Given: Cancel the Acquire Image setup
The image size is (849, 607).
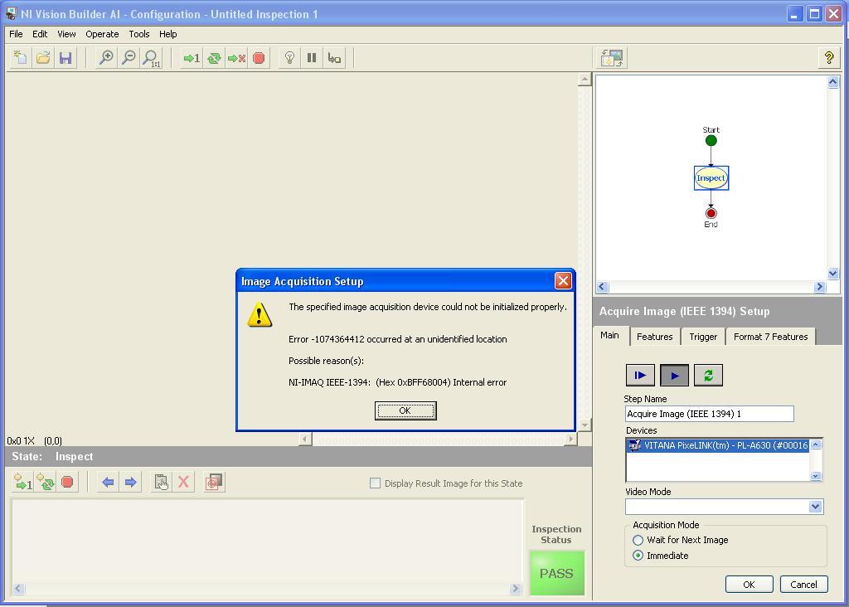Looking at the screenshot, I should (803, 585).
